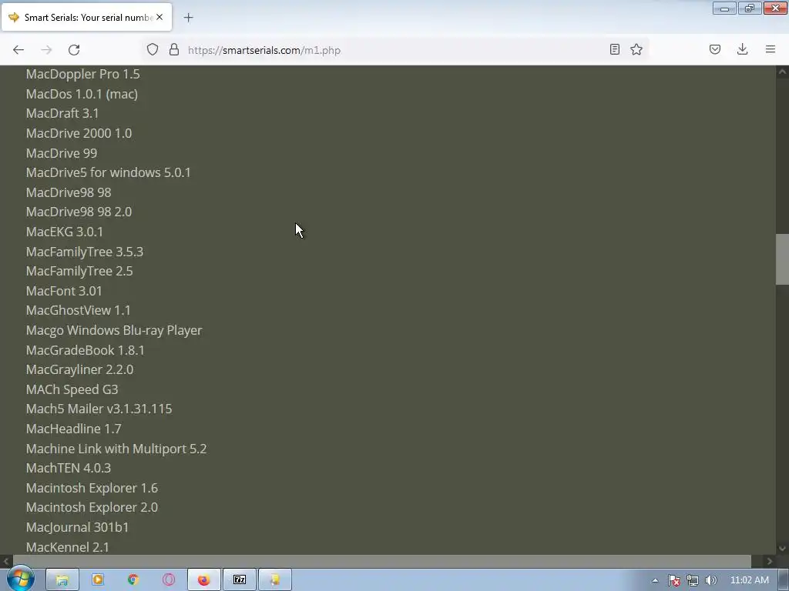Open yellow app taskbar button

click(x=275, y=580)
